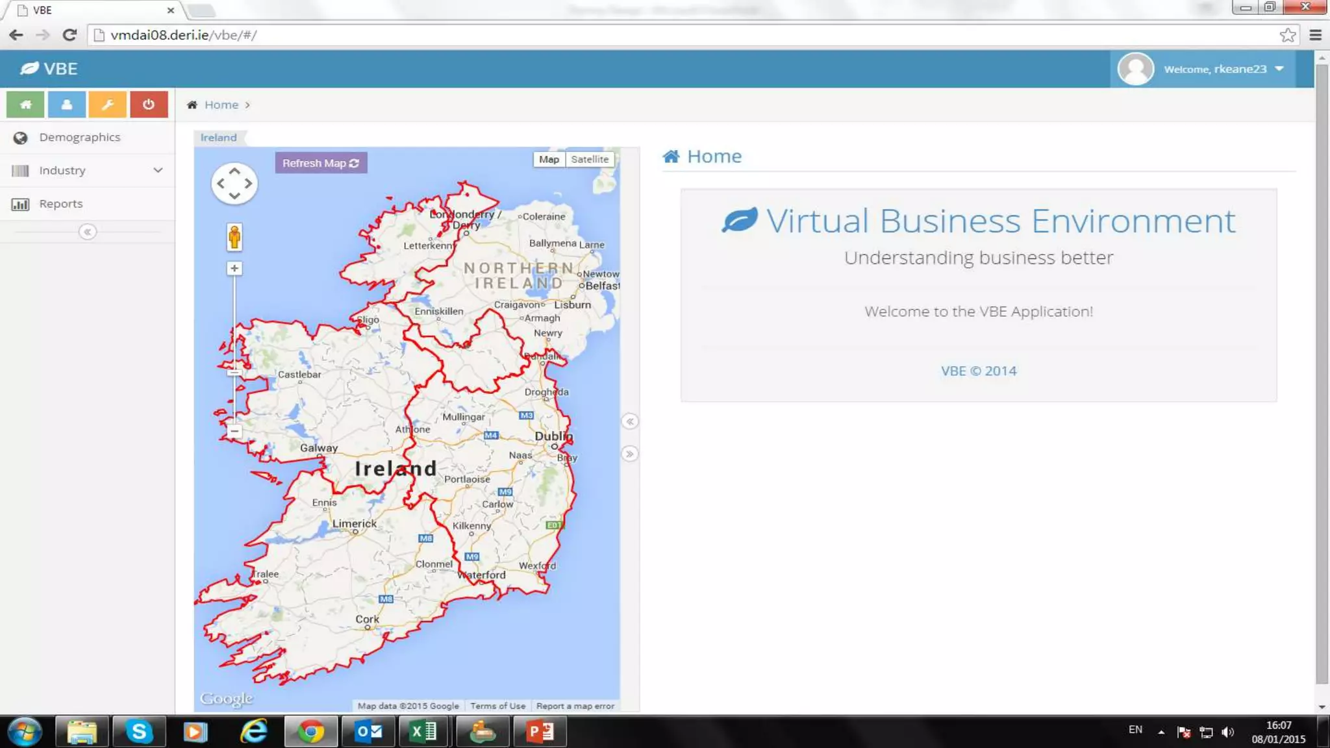The height and width of the screenshot is (748, 1330).
Task: Click the Terms of Use link
Action: pyautogui.click(x=497, y=706)
